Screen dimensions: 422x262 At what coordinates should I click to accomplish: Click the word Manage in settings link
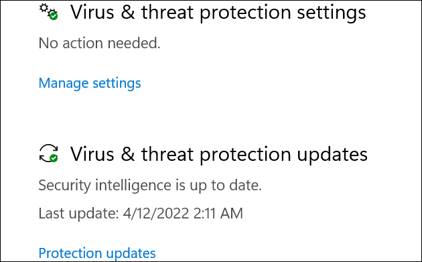(x=64, y=83)
